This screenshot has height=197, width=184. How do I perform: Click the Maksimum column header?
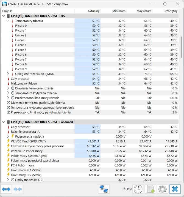[140, 11]
